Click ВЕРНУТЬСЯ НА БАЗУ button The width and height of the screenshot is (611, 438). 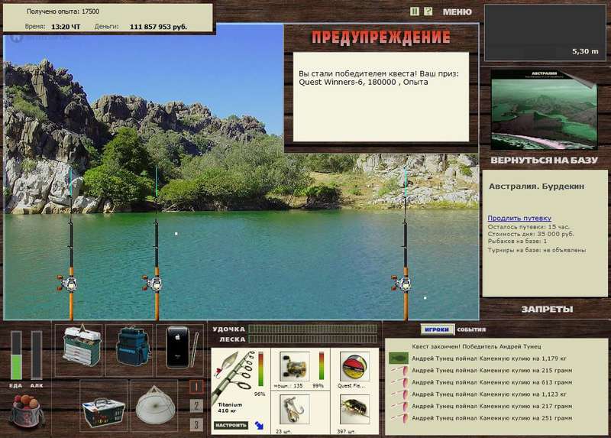(x=544, y=161)
